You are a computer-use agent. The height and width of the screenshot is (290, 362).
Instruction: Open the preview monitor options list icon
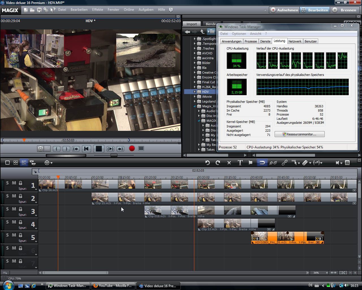pyautogui.click(x=141, y=148)
